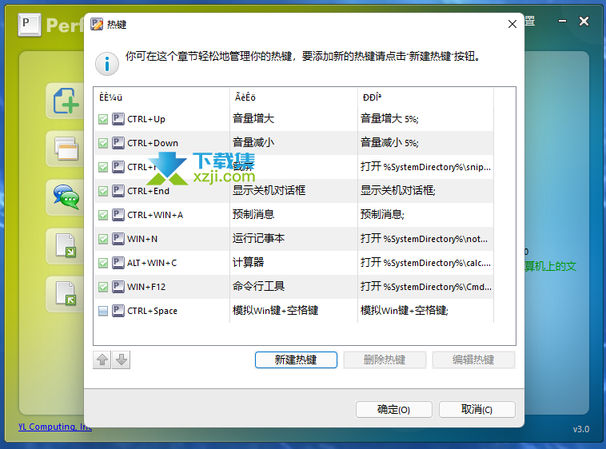Open the YL Computing, Inc link
The height and width of the screenshot is (449, 606).
[55, 427]
